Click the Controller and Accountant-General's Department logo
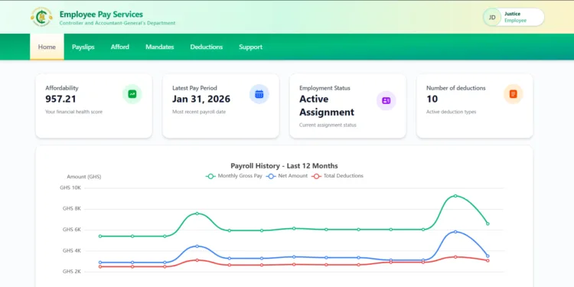 tap(41, 17)
